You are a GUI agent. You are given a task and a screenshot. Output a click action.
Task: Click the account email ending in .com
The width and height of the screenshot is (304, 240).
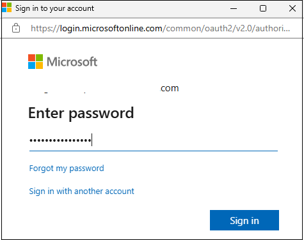104,89
